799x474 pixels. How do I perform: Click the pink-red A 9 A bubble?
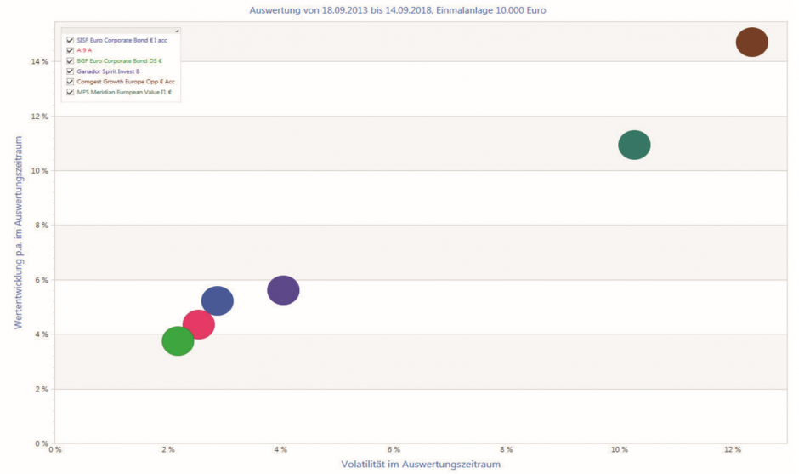pyautogui.click(x=199, y=324)
